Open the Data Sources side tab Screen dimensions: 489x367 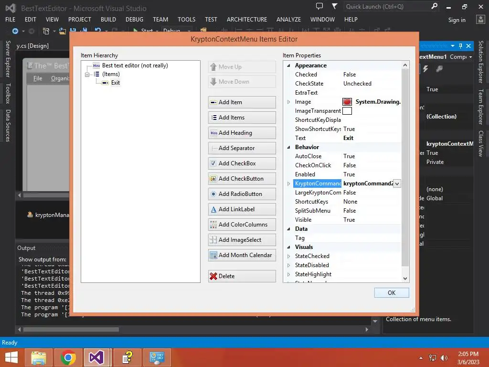(x=8, y=126)
